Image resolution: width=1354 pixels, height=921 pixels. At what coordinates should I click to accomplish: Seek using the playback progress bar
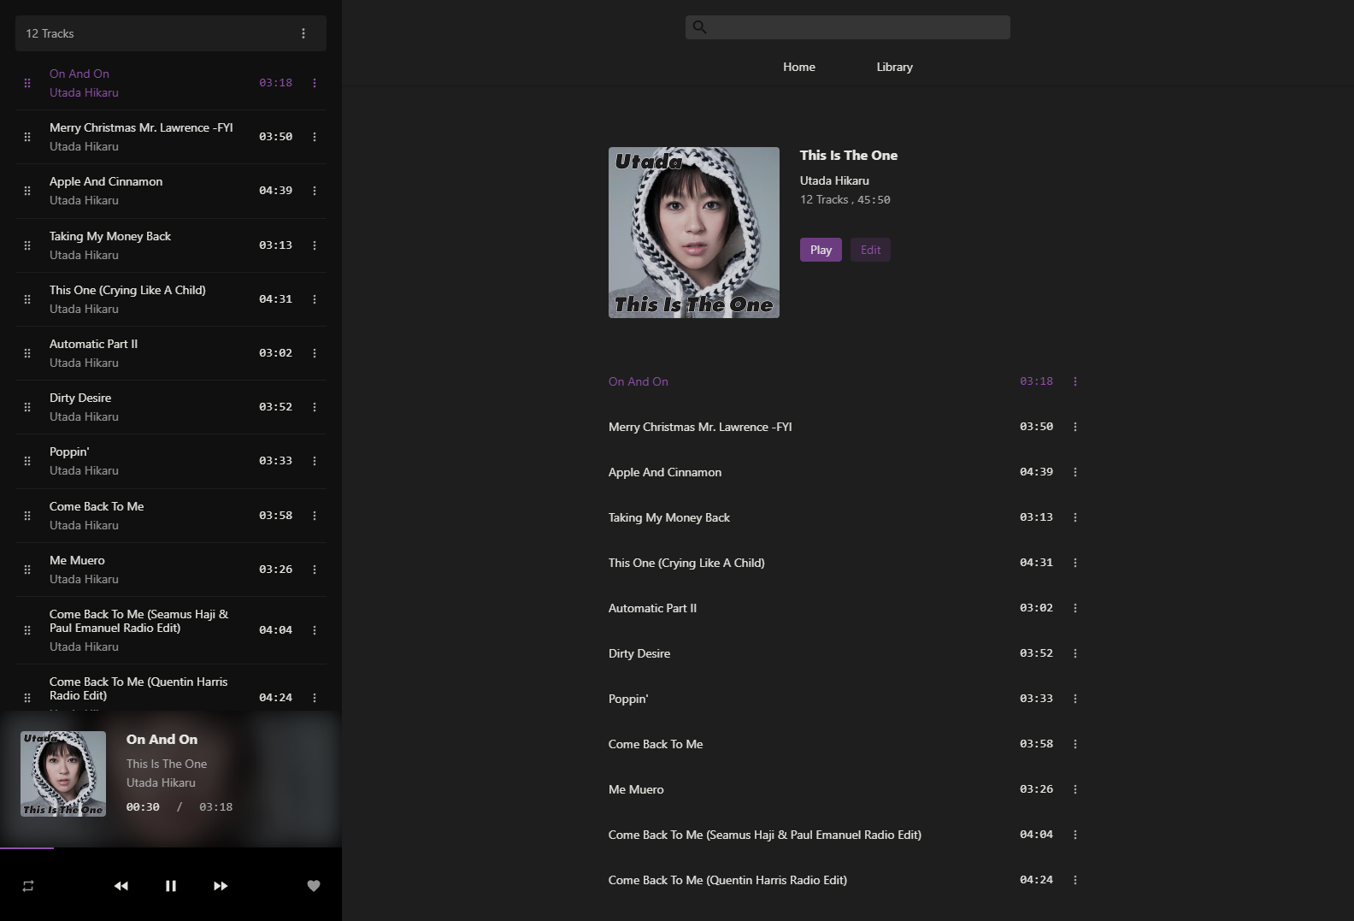point(171,848)
